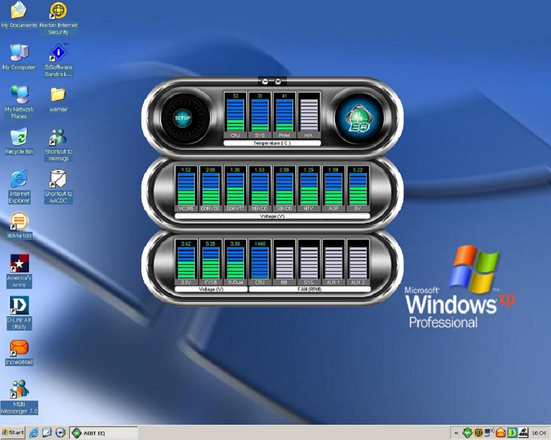Click the green ABIT EQ tray icon

point(467,433)
